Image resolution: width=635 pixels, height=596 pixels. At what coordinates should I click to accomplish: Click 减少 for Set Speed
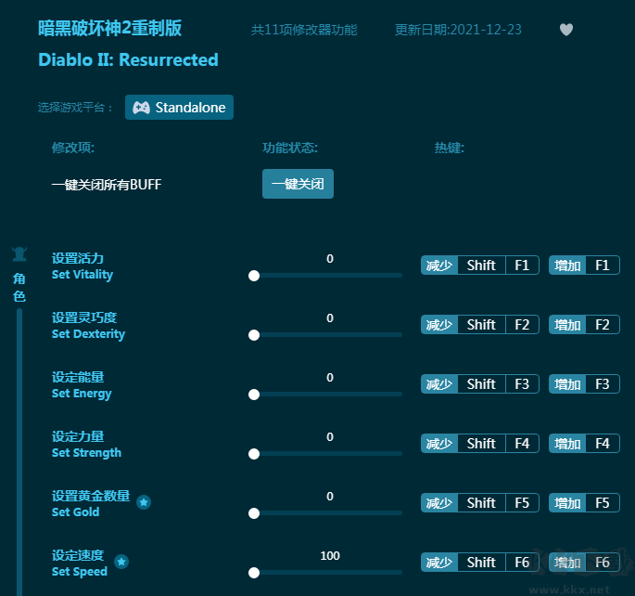[439, 563]
